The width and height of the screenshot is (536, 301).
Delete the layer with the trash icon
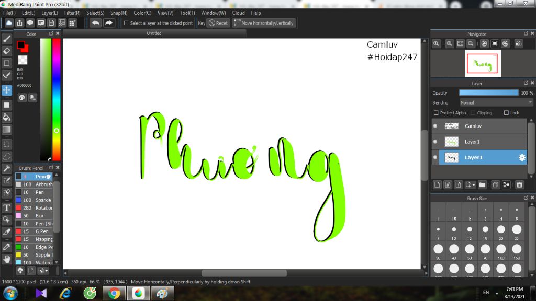point(519,184)
